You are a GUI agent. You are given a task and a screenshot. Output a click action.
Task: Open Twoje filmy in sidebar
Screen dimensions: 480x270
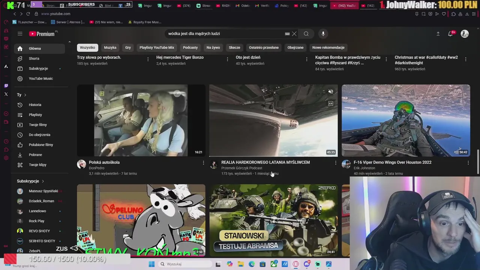tap(40, 125)
